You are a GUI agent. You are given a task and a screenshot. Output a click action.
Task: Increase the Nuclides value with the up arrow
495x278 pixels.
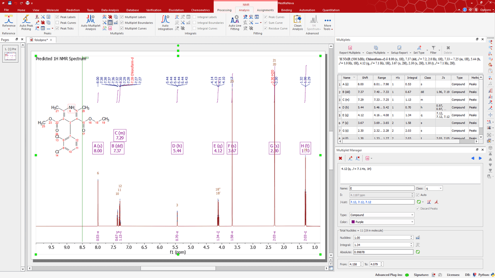(411, 237)
